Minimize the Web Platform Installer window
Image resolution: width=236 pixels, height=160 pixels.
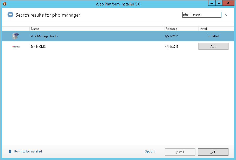pyautogui.click(x=212, y=3)
